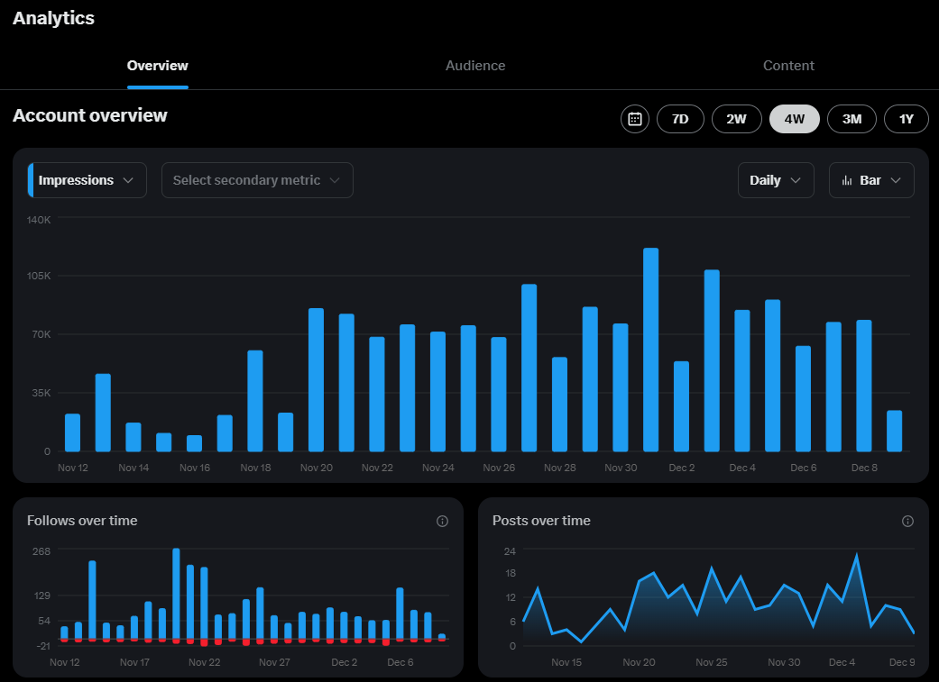The image size is (939, 682).
Task: Switch to the Content tab
Action: [788, 66]
